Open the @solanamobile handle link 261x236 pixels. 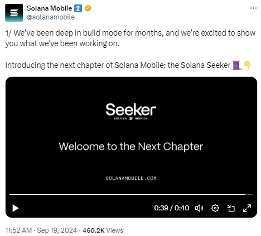click(x=51, y=17)
